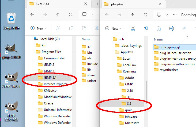
Task: Click the monitor icon in plug-ins address bar
Action: tap(159, 15)
